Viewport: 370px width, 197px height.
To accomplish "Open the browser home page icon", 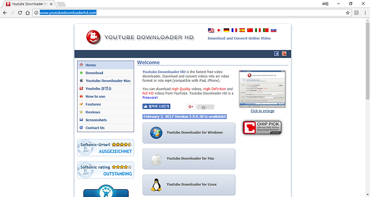I will click(x=28, y=13).
